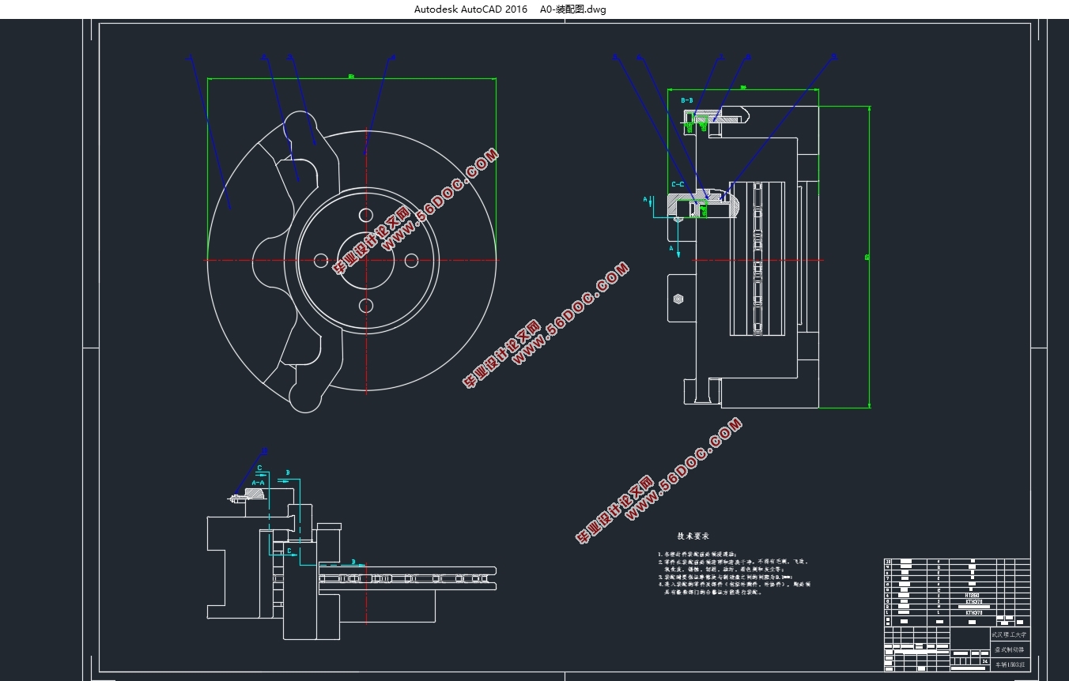
Task: Select the HT250 material cell in parts list
Action: [973, 596]
